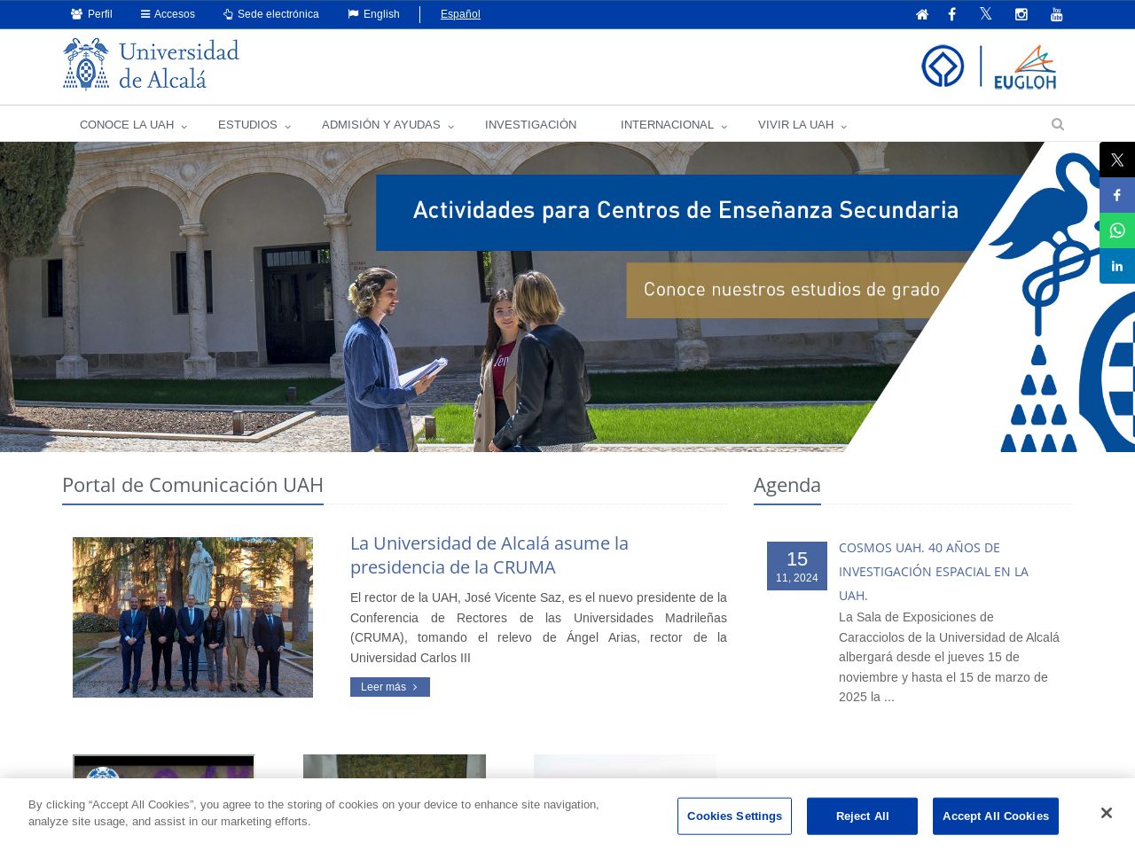Share on WhatsApp via the side share bar
This screenshot has height=851, width=1135.
click(1117, 230)
